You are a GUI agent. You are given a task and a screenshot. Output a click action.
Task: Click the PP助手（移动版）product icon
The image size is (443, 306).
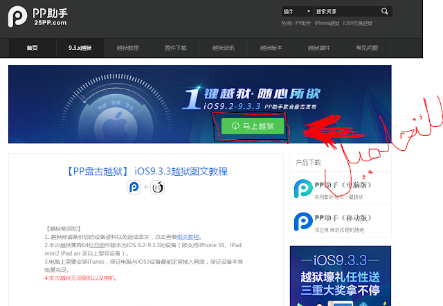tap(303, 222)
